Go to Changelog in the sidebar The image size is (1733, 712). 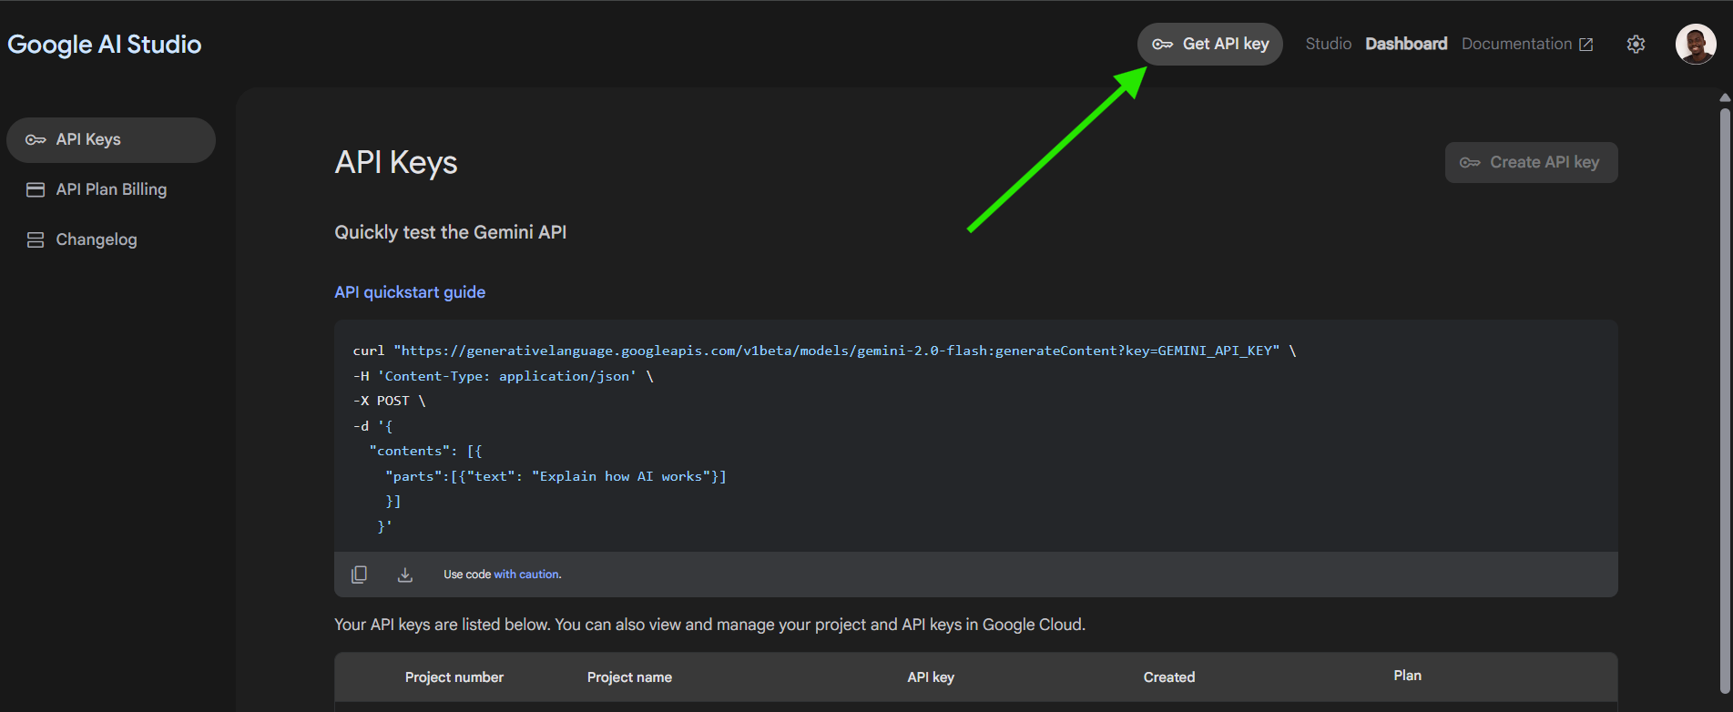tap(96, 239)
